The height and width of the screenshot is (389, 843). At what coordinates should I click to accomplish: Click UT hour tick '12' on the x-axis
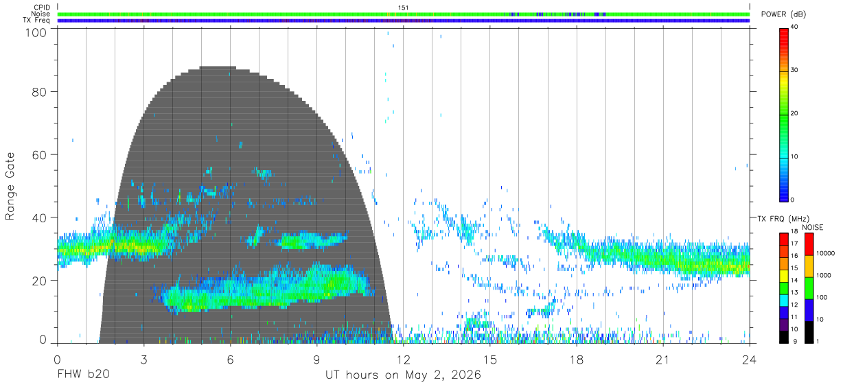tap(403, 359)
